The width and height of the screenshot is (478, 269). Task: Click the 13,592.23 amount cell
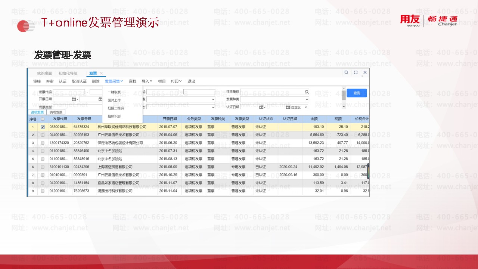(314, 143)
